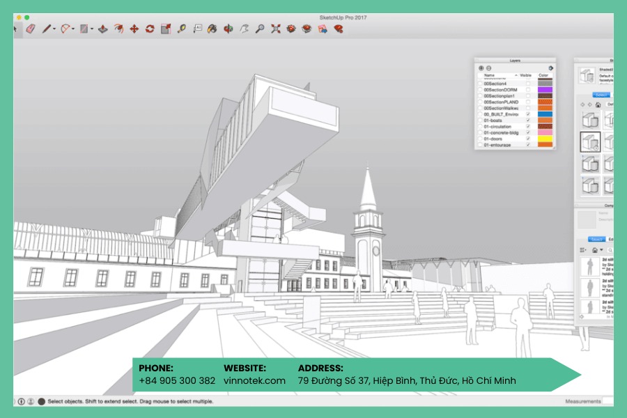Change the blue 00_BUILT_Enviro color swatch
Viewport: 627px width, 418px height.
(545, 114)
